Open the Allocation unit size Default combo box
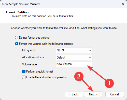 (74, 58)
